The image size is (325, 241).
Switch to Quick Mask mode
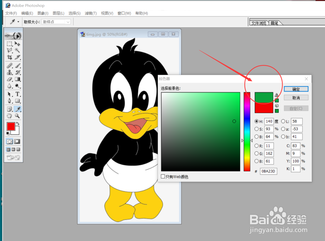17,141
